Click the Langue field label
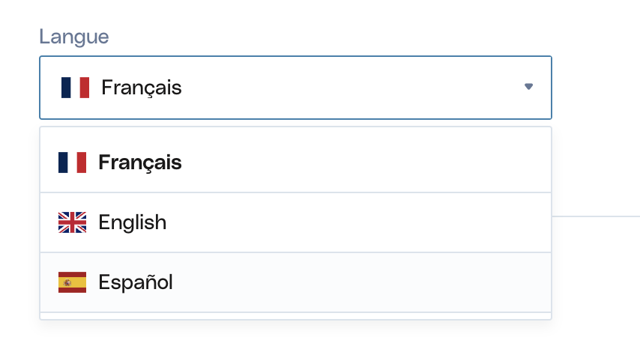The height and width of the screenshot is (337, 640). pos(74,37)
